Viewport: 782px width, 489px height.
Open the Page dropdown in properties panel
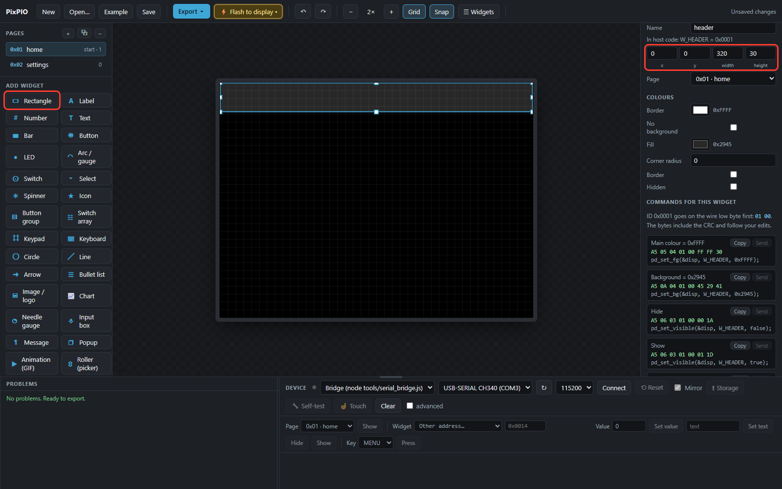point(733,79)
